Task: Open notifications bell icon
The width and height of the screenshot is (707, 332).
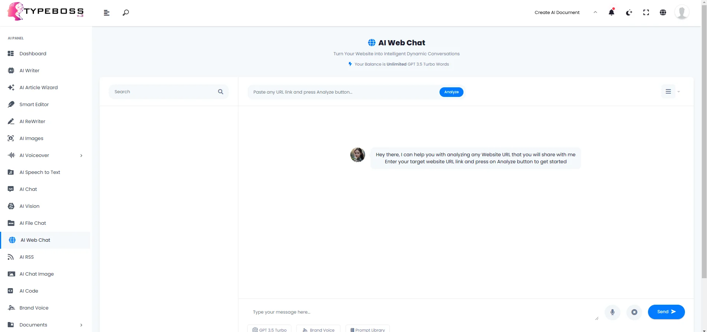Action: (612, 12)
